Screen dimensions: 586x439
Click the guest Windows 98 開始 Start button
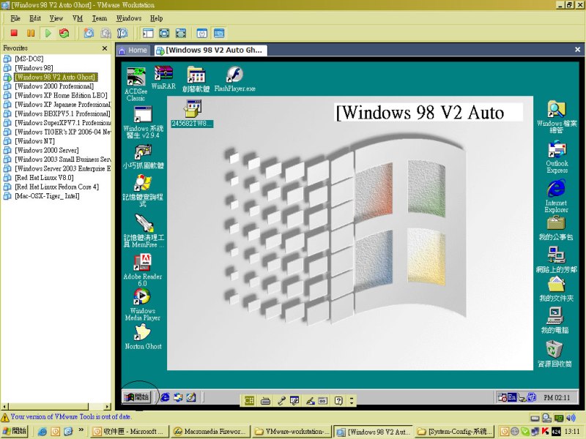coord(136,397)
